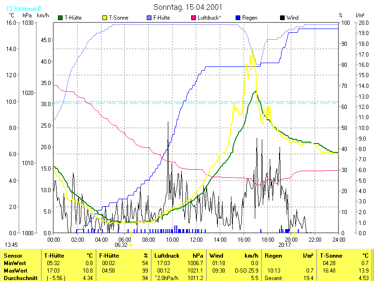Click the Wind km/h column header
The height and width of the screenshot is (281, 374).
pyautogui.click(x=234, y=256)
